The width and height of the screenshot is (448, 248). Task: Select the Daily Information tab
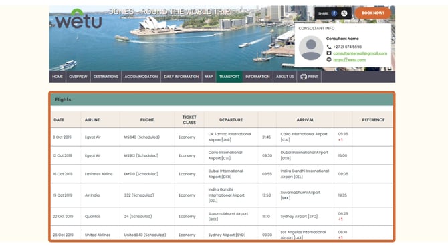coord(181,77)
